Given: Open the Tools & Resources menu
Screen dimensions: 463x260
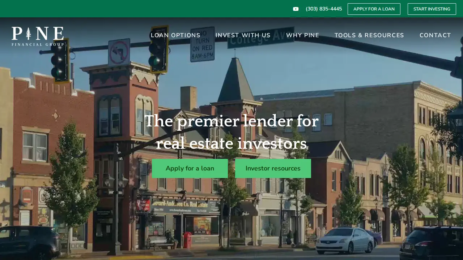Looking at the screenshot, I should point(369,35).
